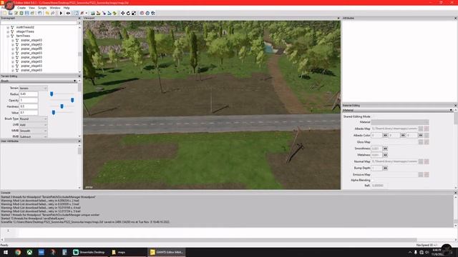Click the Hardness input field
The height and width of the screenshot is (257, 458).
[x=29, y=106]
